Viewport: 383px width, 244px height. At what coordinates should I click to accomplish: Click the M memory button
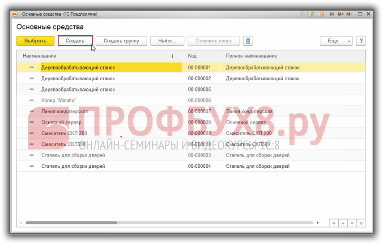332,14
